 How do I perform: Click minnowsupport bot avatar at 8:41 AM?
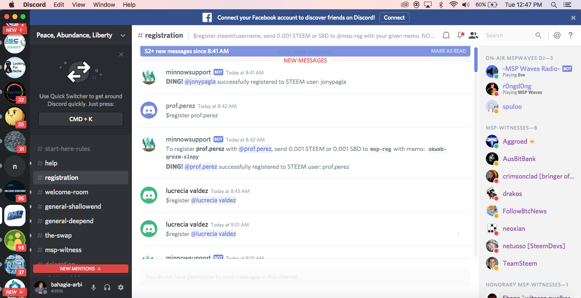click(x=149, y=77)
